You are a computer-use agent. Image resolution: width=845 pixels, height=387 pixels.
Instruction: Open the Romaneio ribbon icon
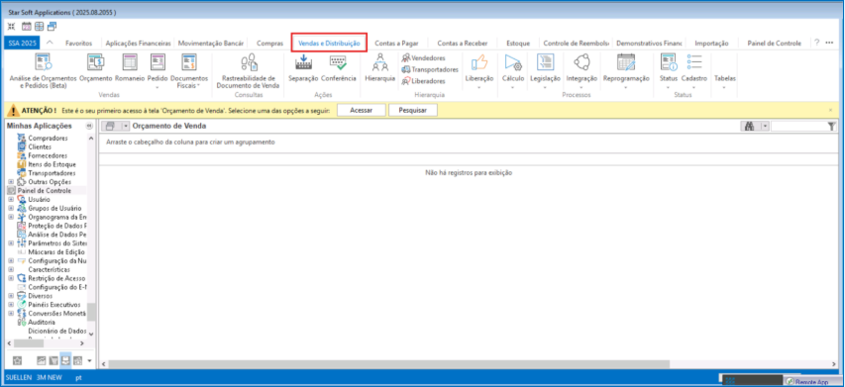click(x=130, y=68)
